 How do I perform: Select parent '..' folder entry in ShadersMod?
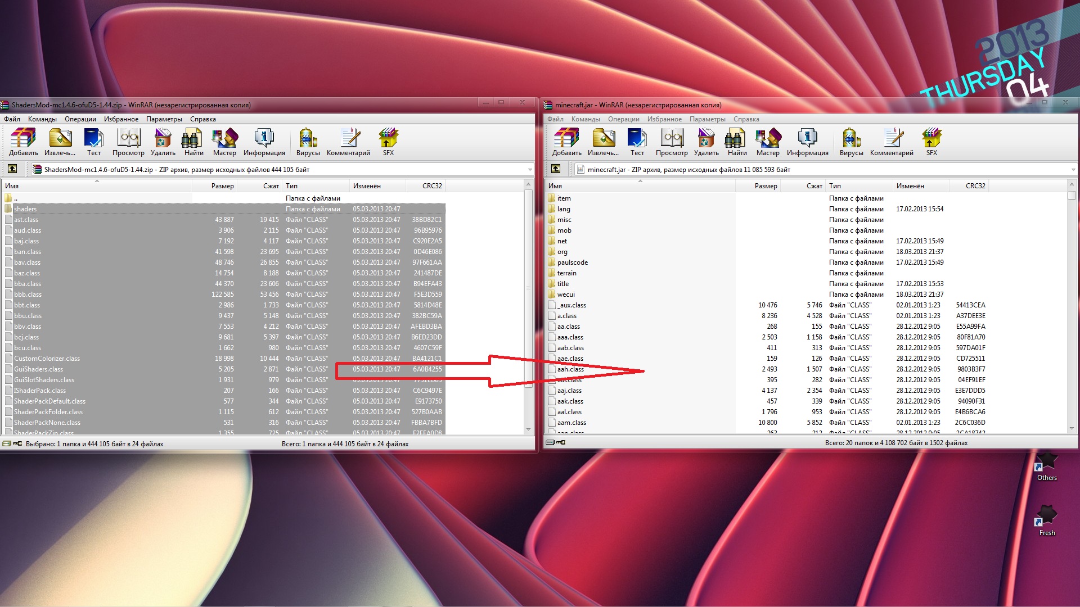pyautogui.click(x=223, y=198)
